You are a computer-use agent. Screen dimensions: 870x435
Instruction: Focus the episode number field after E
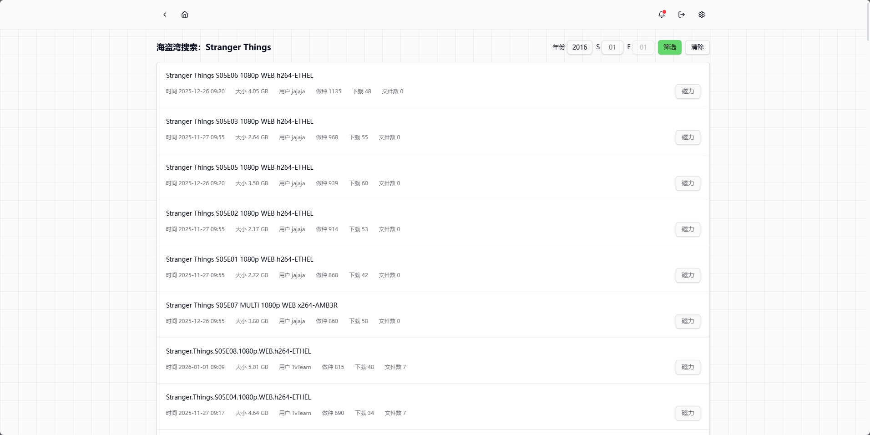pos(643,47)
